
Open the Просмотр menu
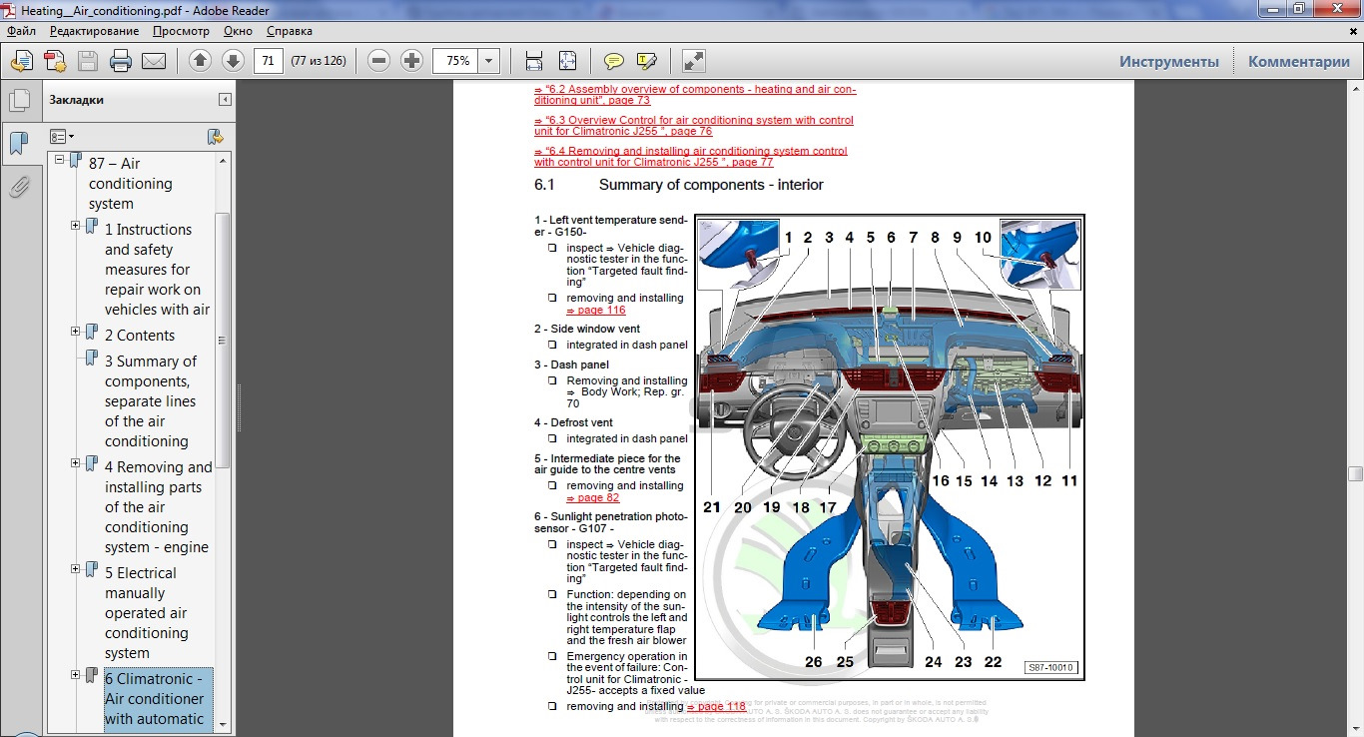[181, 31]
